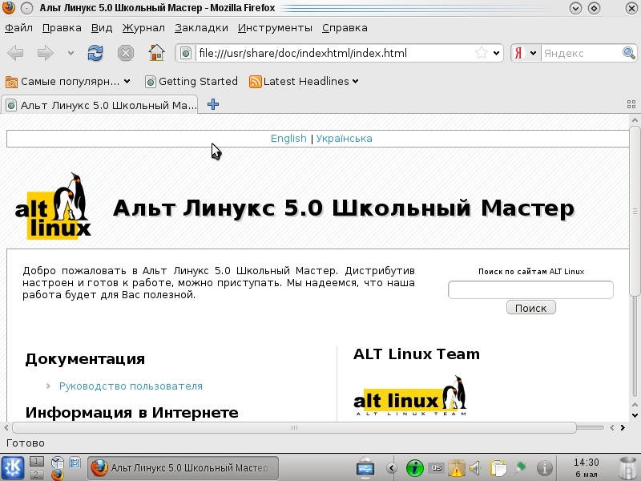Click the Поиск button
This screenshot has height=481, width=641.
[530, 308]
